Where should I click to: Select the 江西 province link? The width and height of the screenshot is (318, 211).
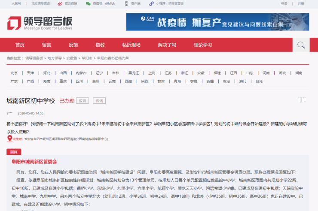pyautogui.click(x=233, y=73)
